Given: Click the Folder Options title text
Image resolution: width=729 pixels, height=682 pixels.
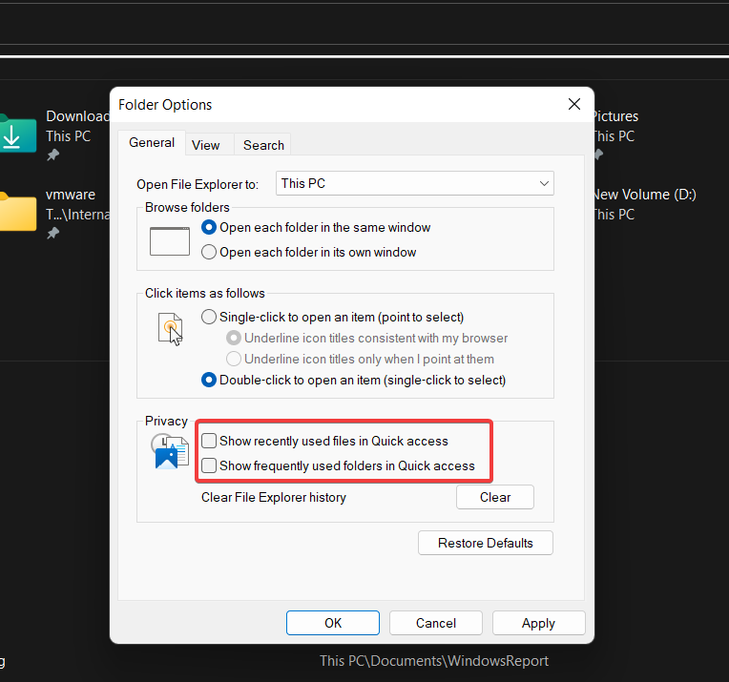Looking at the screenshot, I should point(165,105).
